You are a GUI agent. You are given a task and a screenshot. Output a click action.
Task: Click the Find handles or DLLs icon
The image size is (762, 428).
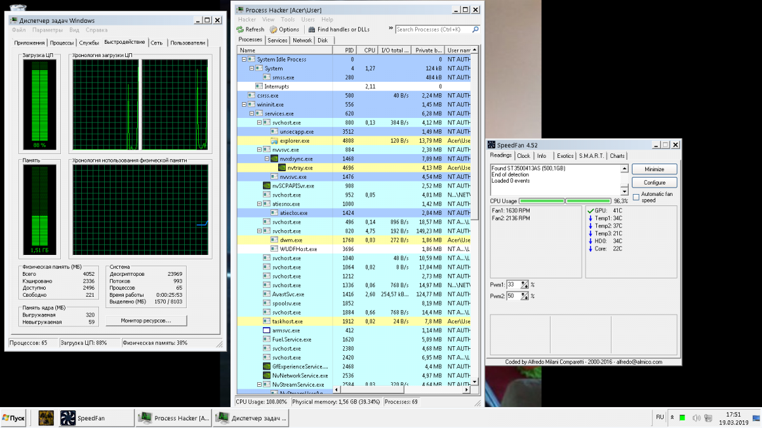(312, 29)
